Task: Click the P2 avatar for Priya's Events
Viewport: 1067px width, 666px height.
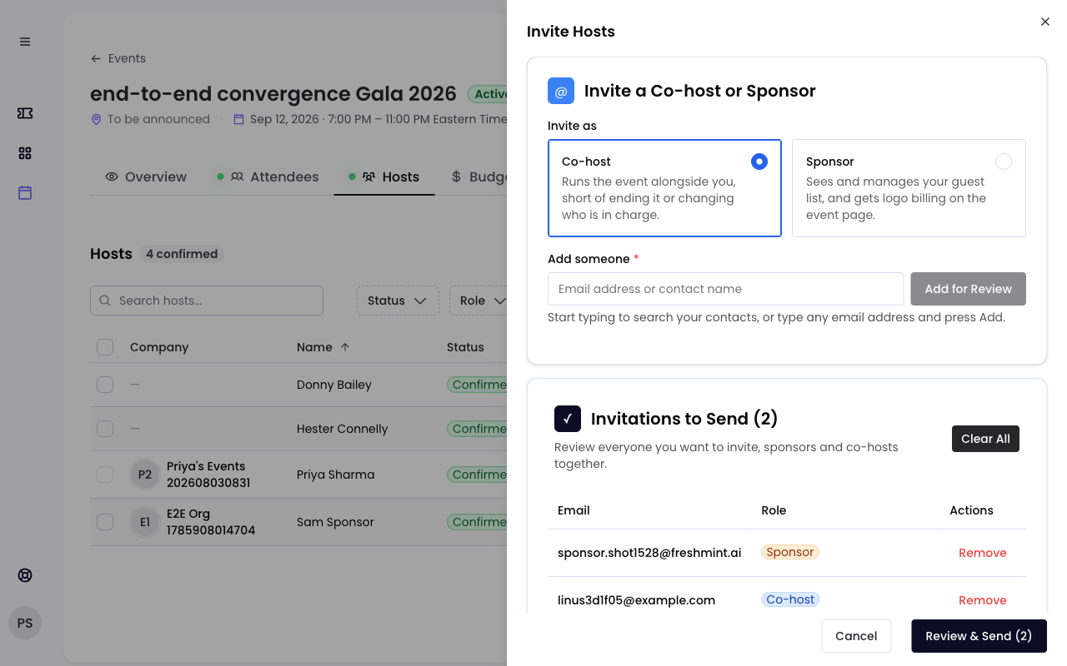Action: (x=145, y=475)
